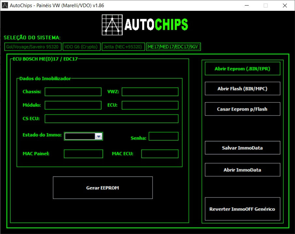The image size is (295, 234).
Task: Expand the Estado do Immo dropdown arrow
Action: pos(99,136)
